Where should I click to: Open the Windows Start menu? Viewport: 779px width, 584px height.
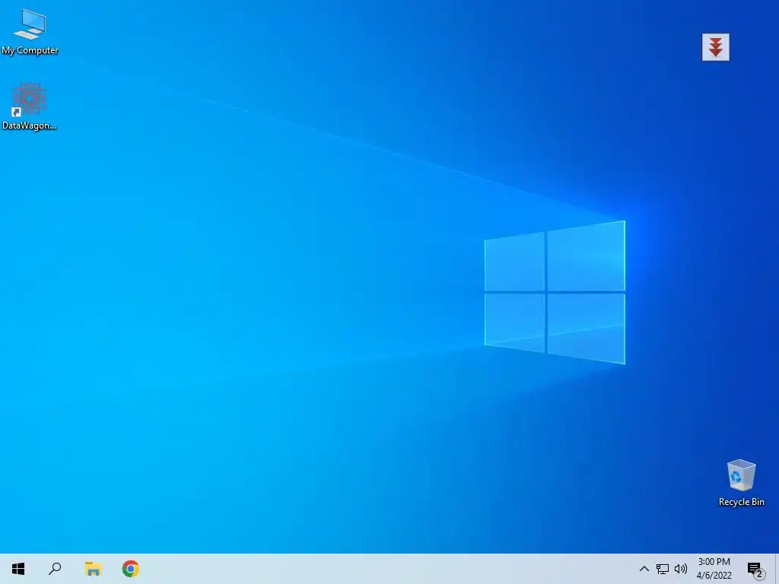pos(18,569)
